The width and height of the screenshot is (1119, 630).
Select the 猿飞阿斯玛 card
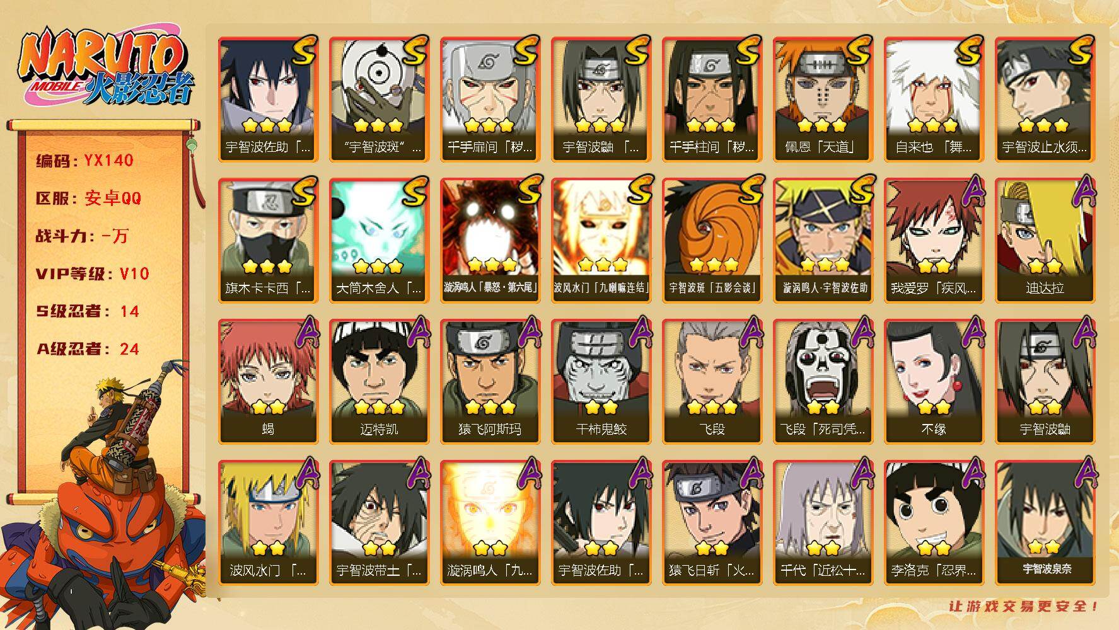[490, 382]
